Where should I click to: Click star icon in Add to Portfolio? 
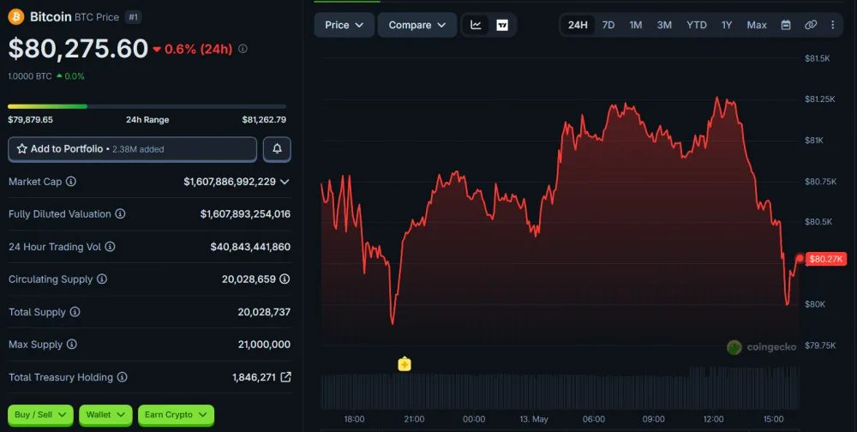(22, 149)
